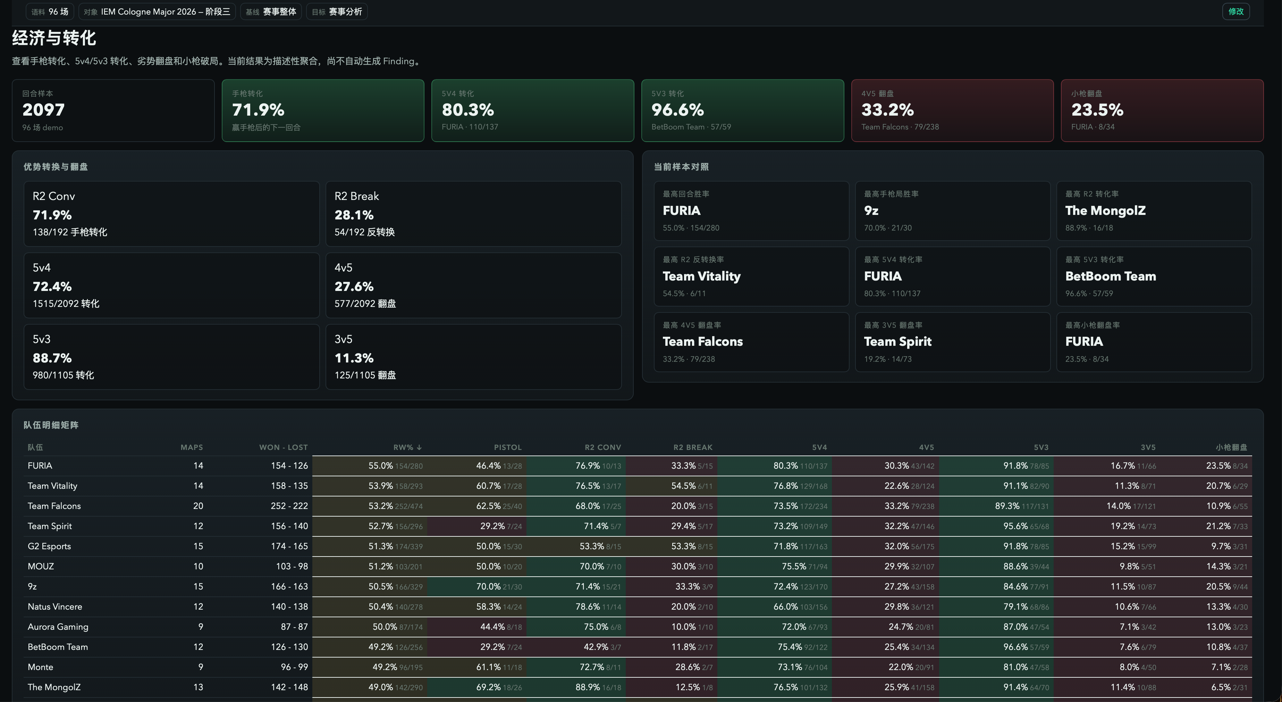Select Team Falcons in the matrix table
The image size is (1282, 702).
pos(54,506)
